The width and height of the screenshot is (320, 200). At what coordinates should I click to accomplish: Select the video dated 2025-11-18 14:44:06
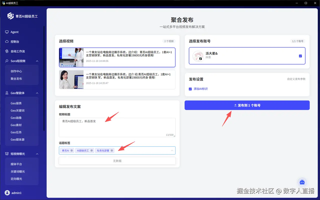117,57
